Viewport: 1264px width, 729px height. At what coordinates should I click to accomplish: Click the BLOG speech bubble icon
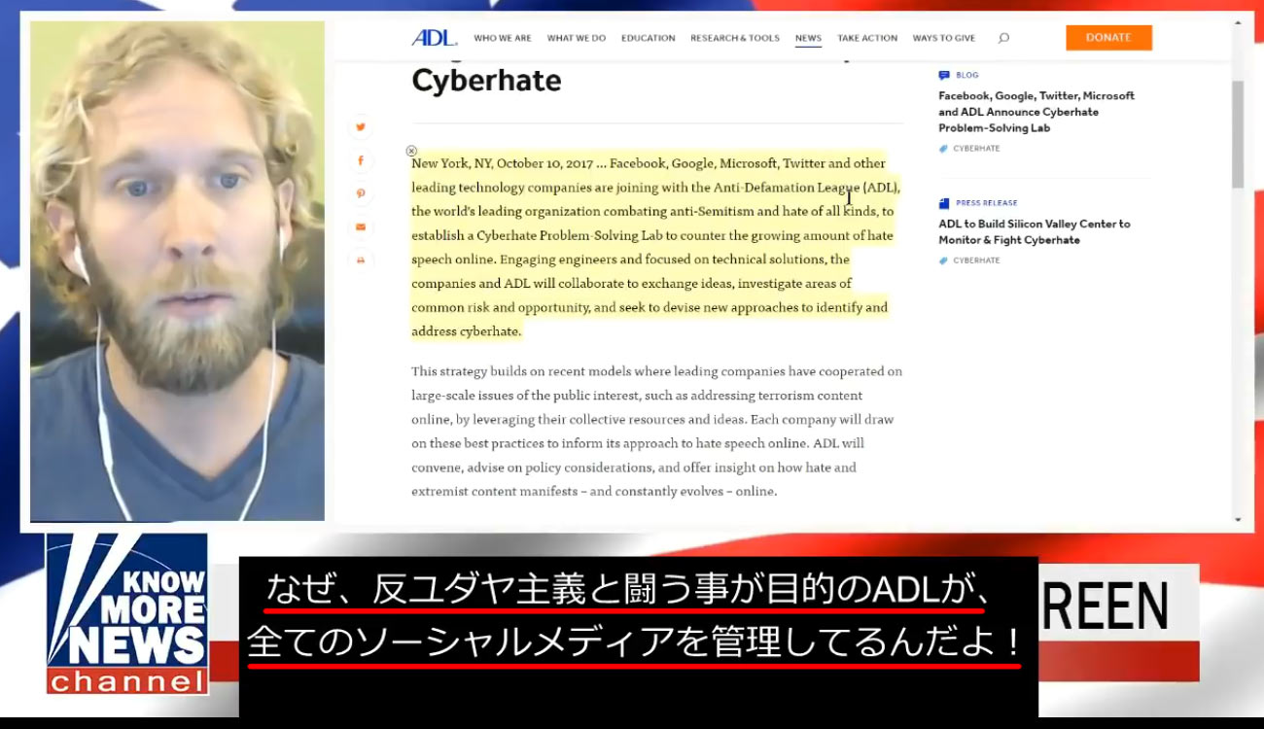pyautogui.click(x=944, y=75)
